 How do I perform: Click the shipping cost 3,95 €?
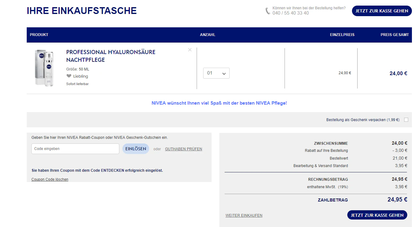click(x=401, y=166)
